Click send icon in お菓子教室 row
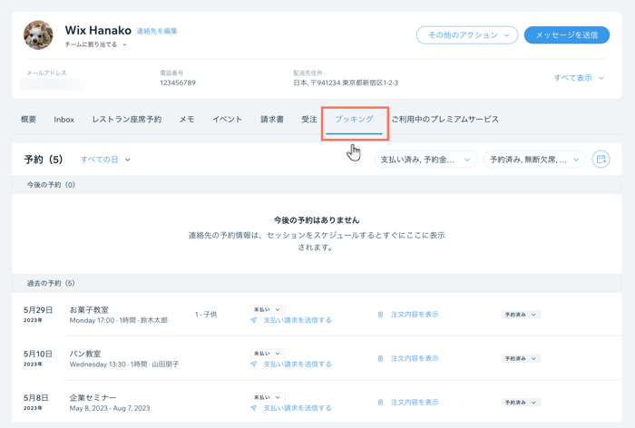Viewport: 635px width, 428px height. coord(253,320)
